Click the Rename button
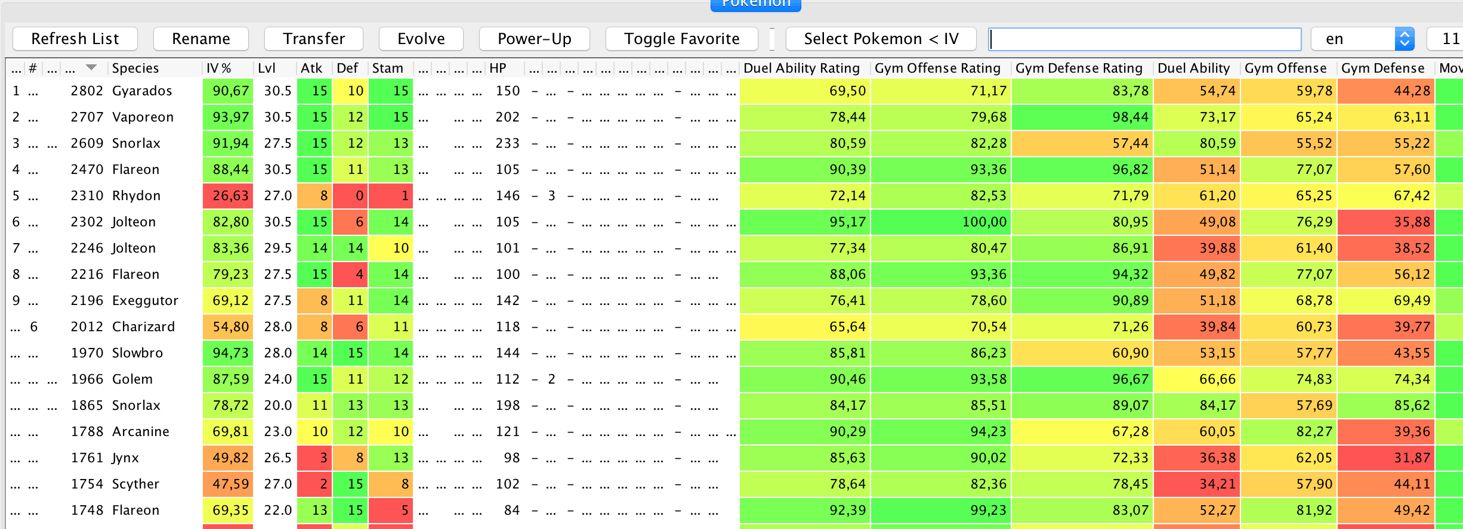1463x529 pixels. (x=201, y=39)
